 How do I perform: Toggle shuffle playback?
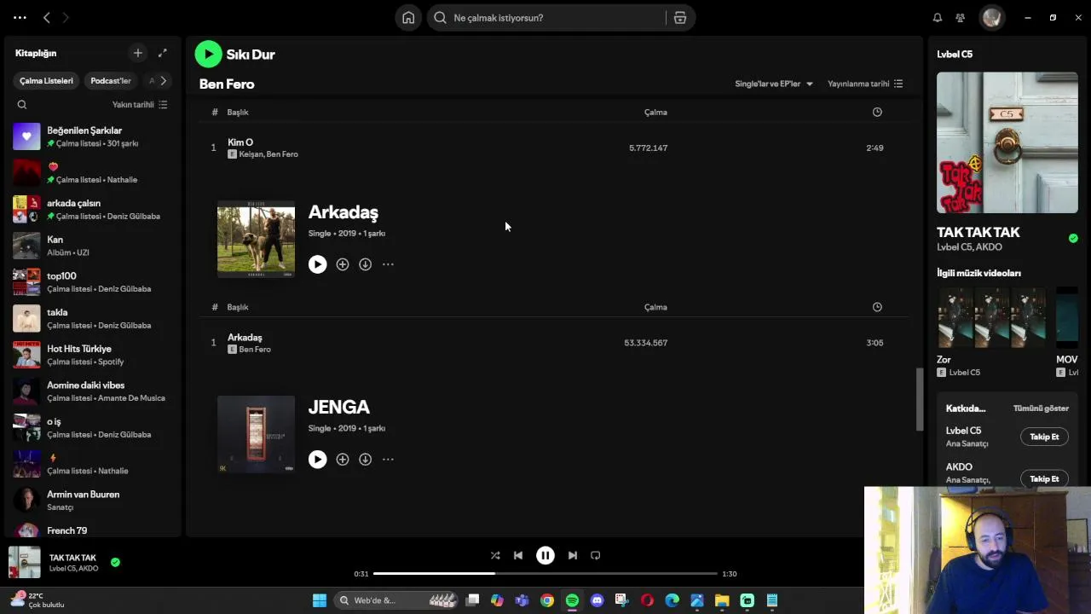pos(495,555)
